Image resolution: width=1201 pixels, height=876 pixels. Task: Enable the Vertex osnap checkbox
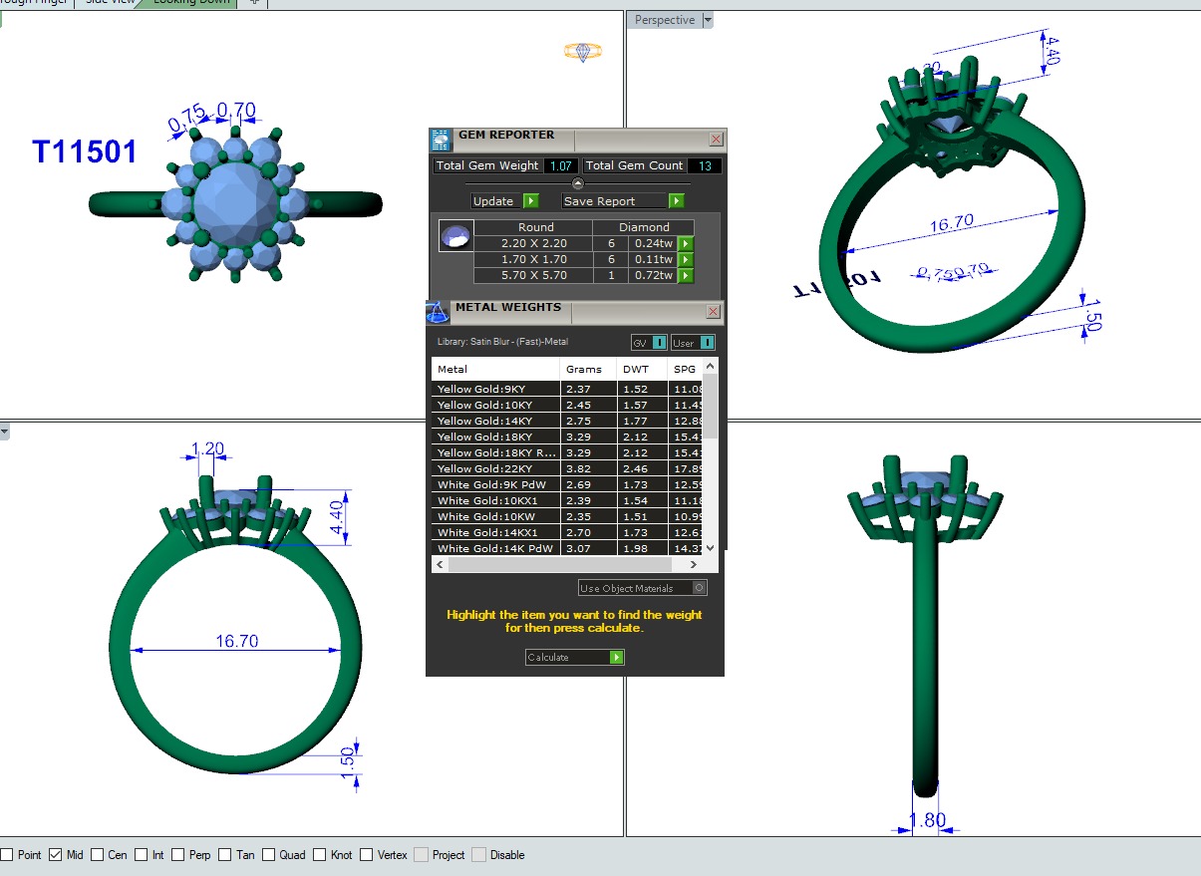tap(367, 855)
